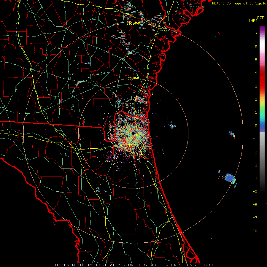Select the -1 value on the dB scale

(255, 139)
